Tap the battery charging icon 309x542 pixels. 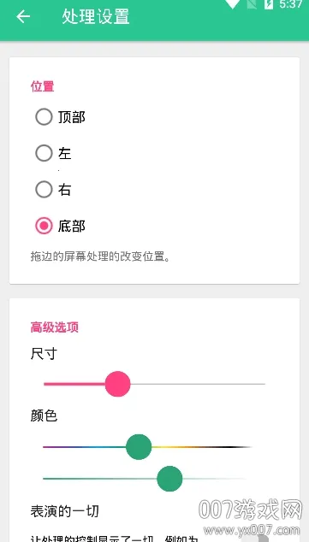coord(269,4)
